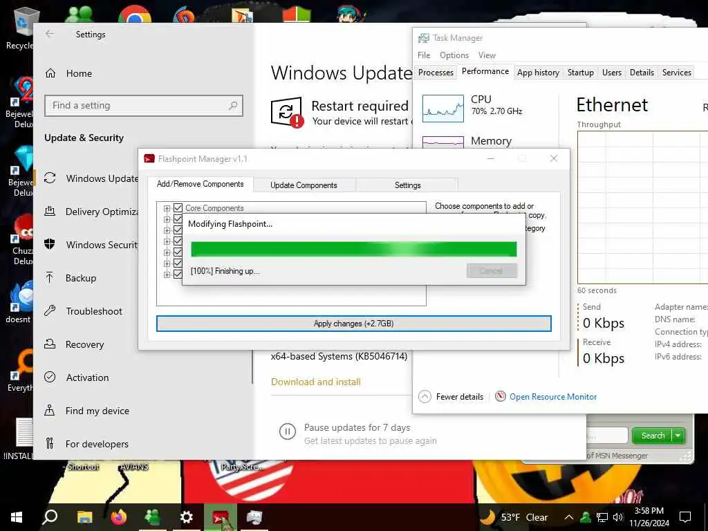Click the Settings back arrow
Image resolution: width=708 pixels, height=531 pixels.
pos(50,34)
